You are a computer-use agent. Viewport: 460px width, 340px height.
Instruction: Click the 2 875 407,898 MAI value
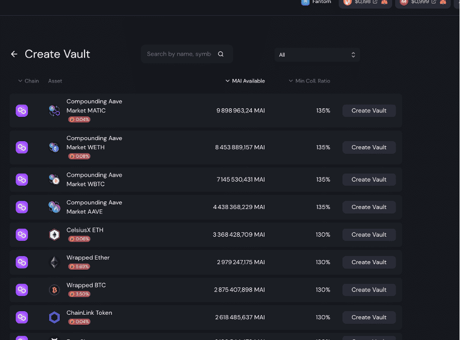click(240, 290)
